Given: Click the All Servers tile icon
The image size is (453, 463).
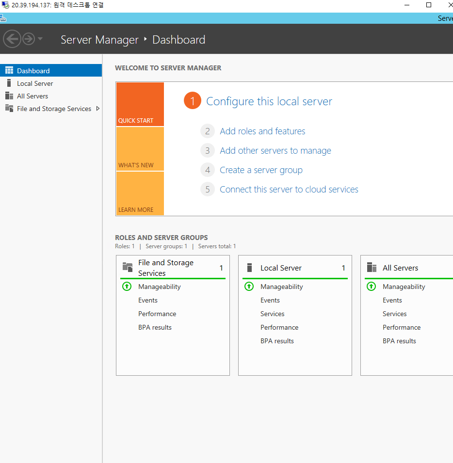Looking at the screenshot, I should click(x=372, y=267).
